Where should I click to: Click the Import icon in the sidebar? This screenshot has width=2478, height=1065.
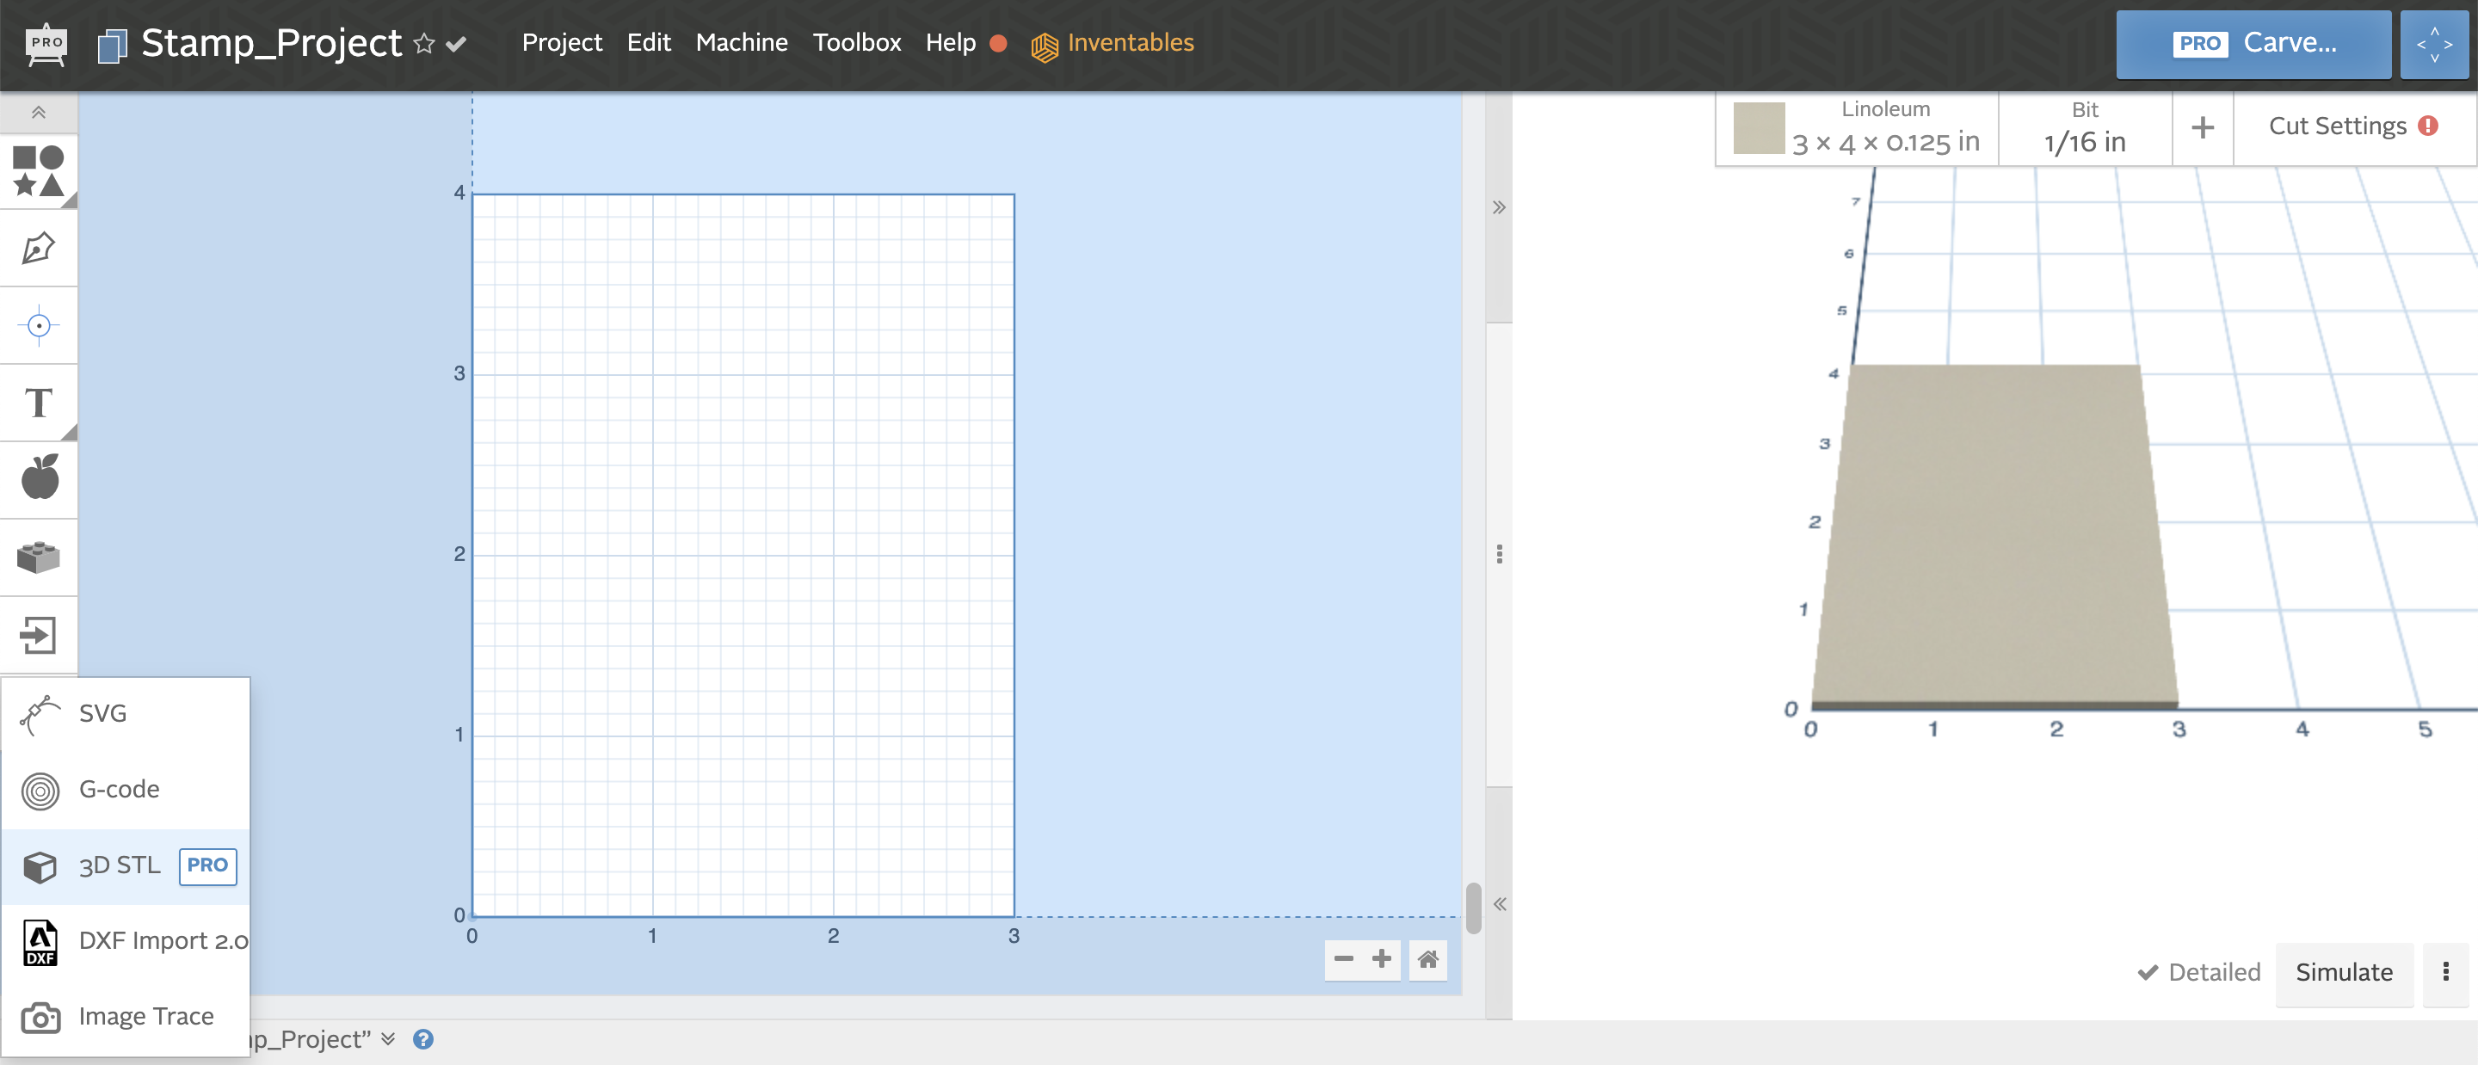(x=39, y=634)
